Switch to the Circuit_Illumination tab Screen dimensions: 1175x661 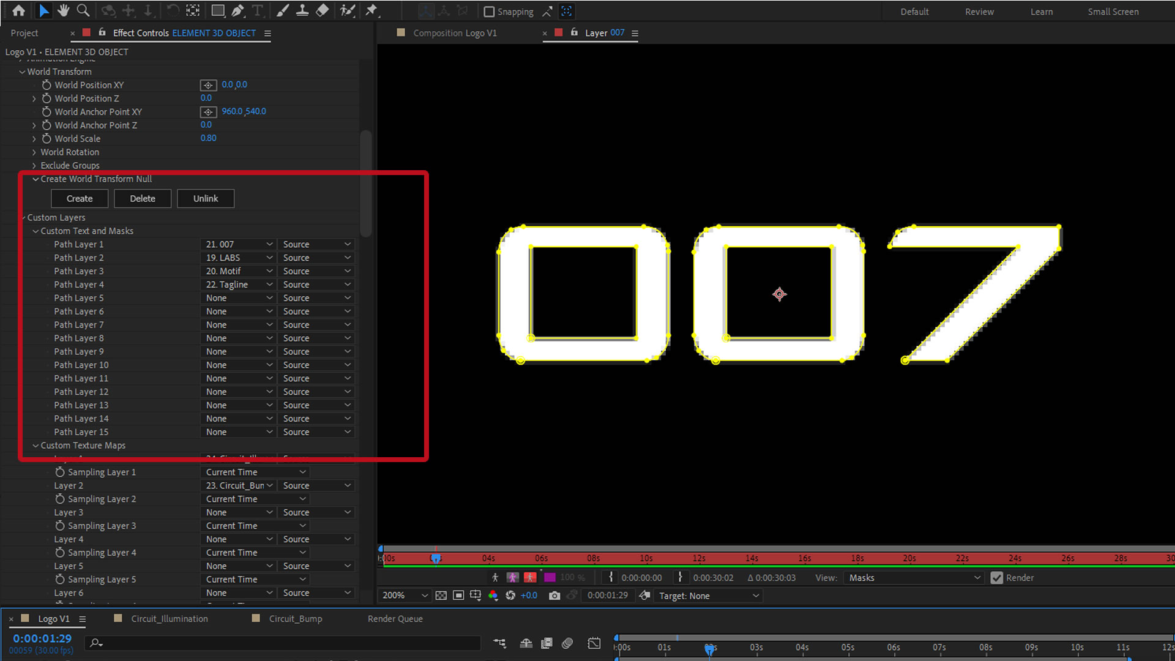(x=169, y=619)
